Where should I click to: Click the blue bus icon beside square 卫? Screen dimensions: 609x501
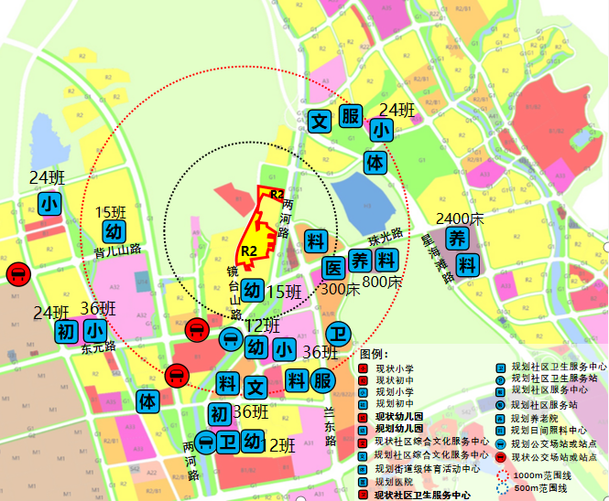[x=208, y=442]
